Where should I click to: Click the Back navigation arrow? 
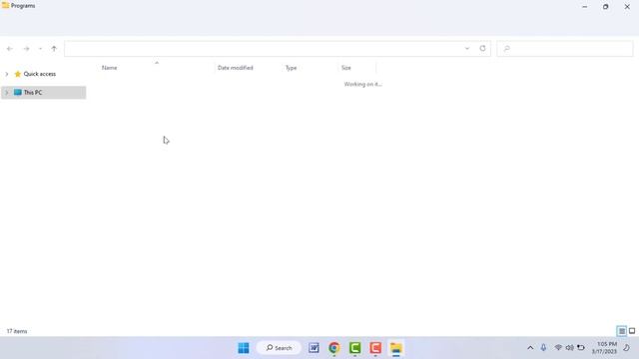point(10,49)
